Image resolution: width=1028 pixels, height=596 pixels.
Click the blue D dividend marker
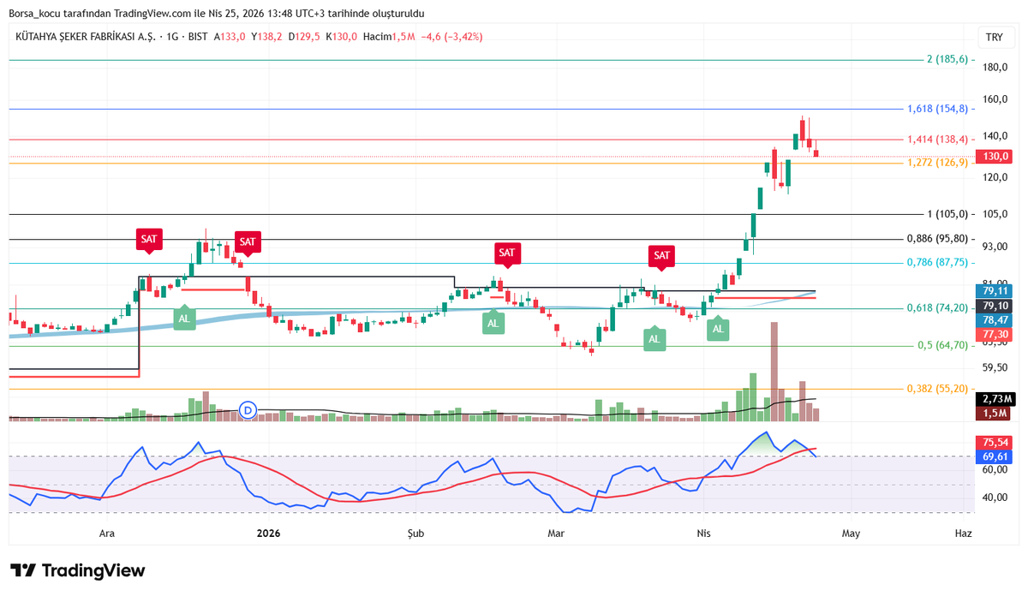[x=248, y=409]
